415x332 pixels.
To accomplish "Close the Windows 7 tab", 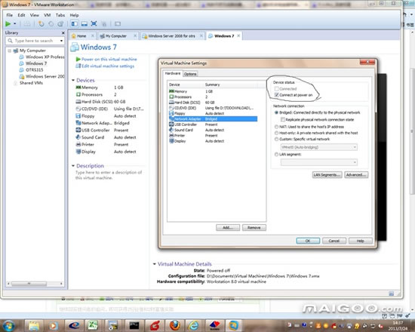I will coord(238,35).
